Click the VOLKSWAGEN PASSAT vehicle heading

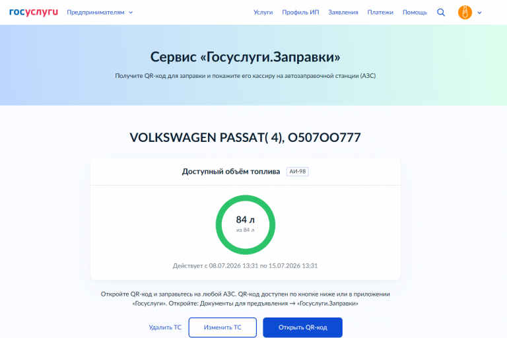coord(246,137)
